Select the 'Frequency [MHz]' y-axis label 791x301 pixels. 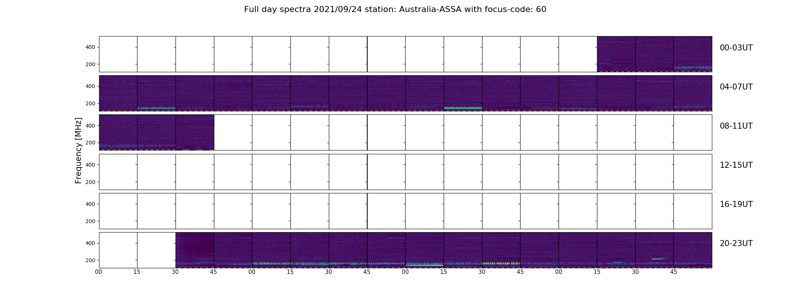coord(78,150)
